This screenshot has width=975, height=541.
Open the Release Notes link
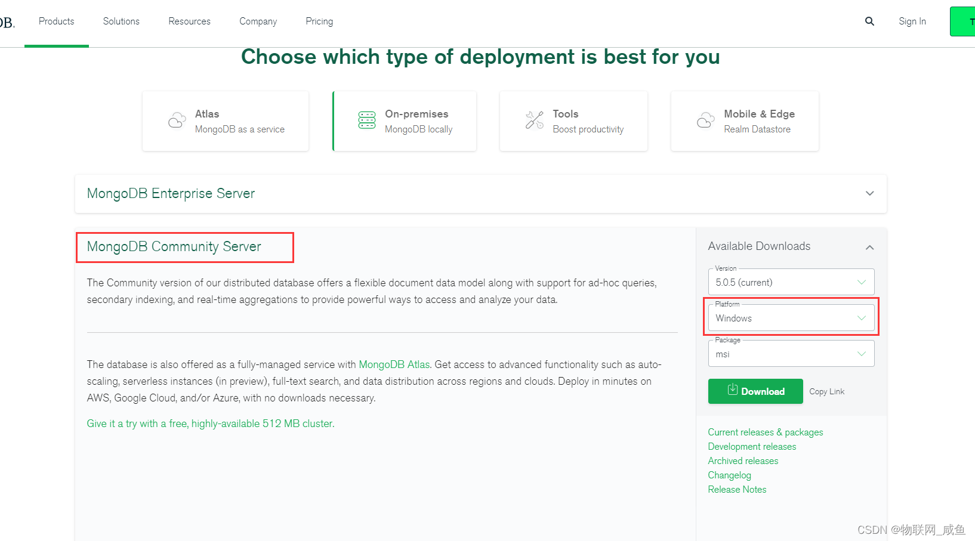(737, 489)
